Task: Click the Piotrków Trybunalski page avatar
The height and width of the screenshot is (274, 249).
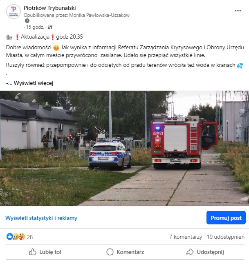Action: (x=13, y=11)
